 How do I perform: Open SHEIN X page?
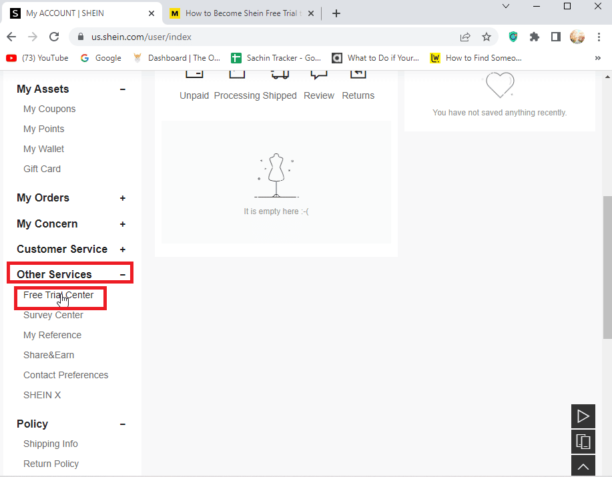pyautogui.click(x=42, y=395)
